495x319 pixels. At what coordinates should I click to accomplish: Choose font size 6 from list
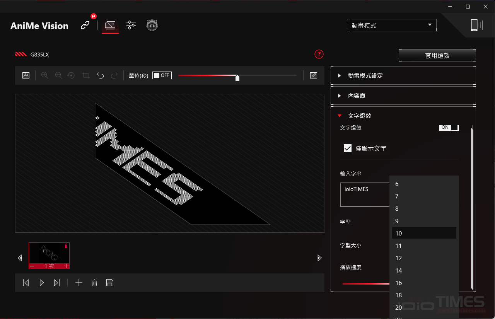click(x=424, y=184)
